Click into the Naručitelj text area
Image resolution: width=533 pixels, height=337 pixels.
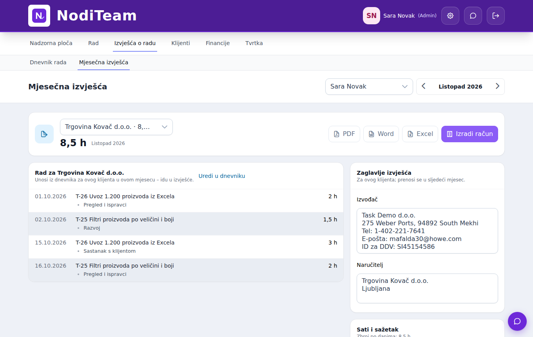[x=427, y=288]
